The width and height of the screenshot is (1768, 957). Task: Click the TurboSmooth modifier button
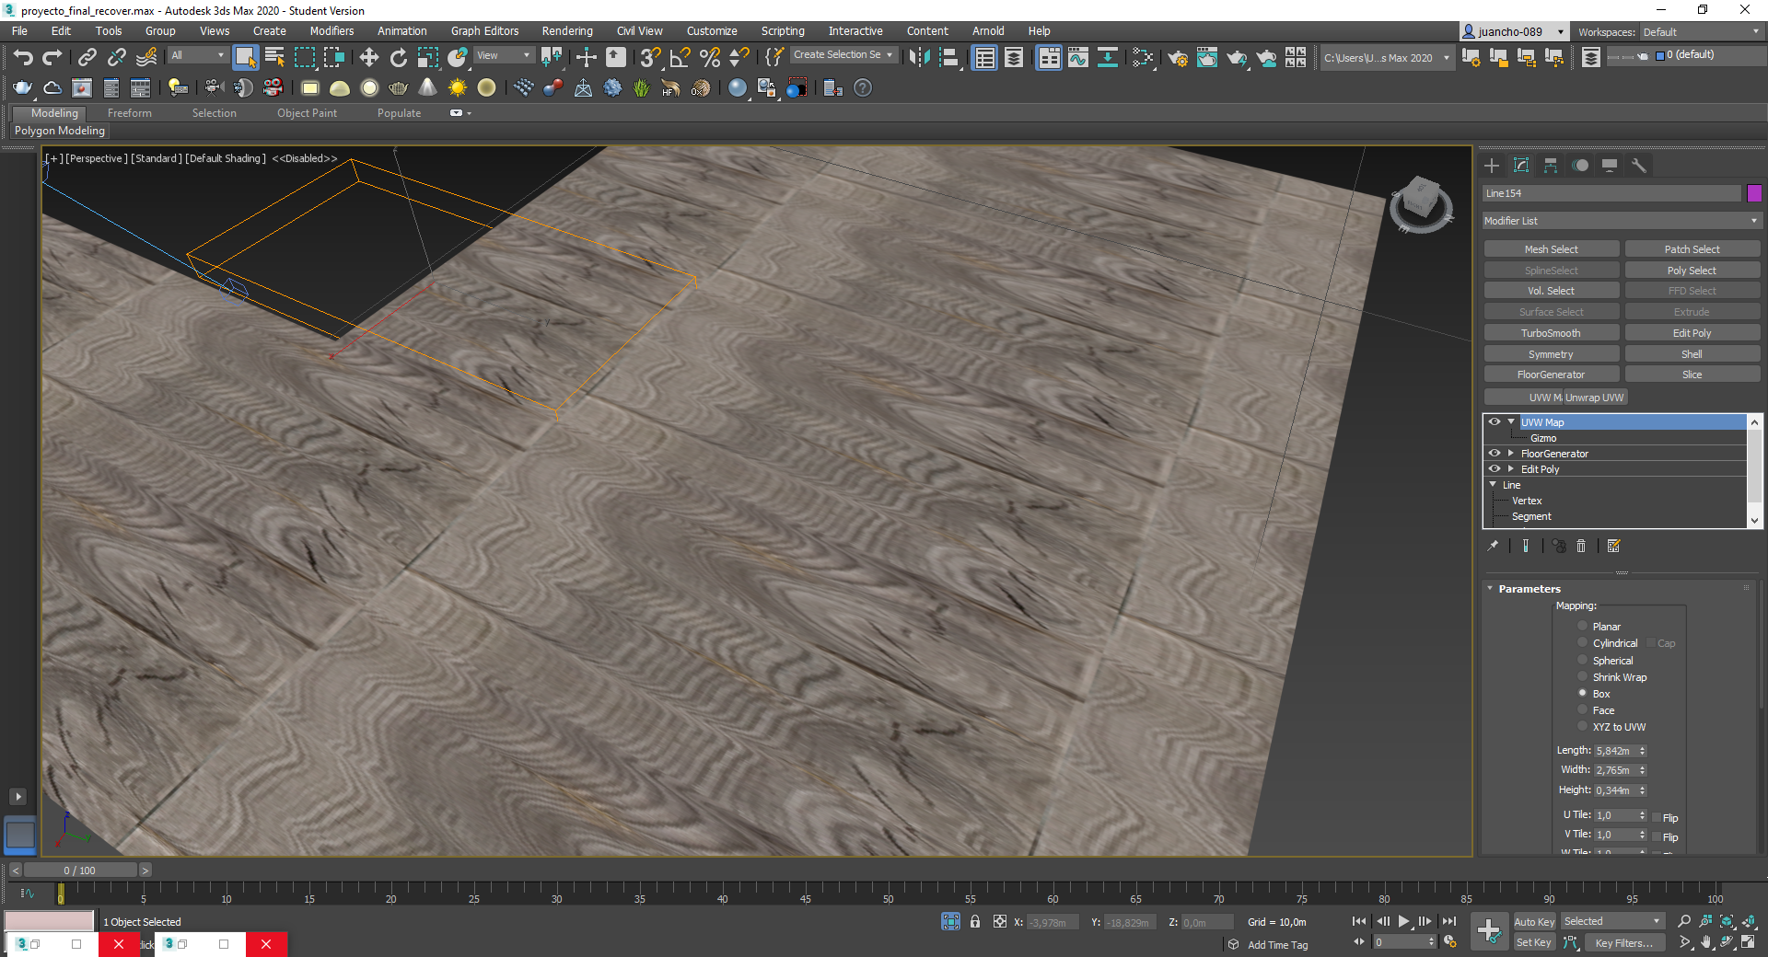[x=1551, y=333]
